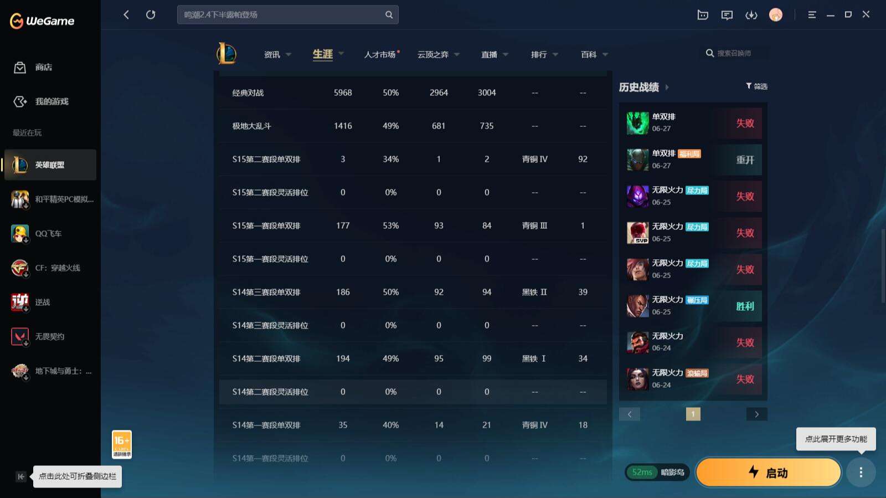
Task: Click the 启动 launch button
Action: (x=769, y=473)
